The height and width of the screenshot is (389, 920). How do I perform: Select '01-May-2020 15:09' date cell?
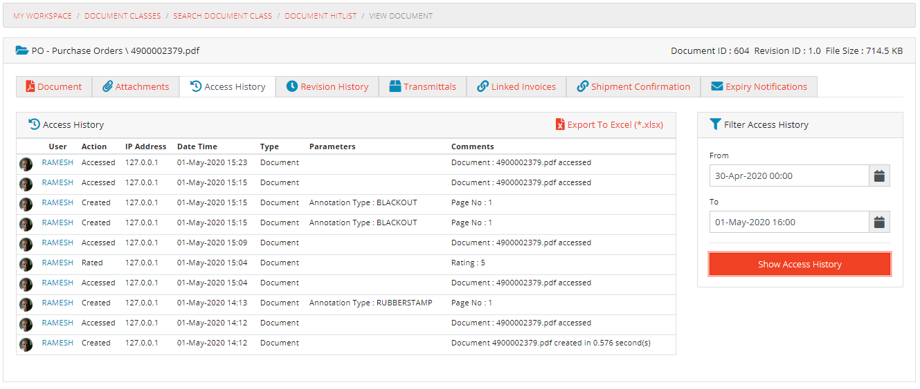coord(212,243)
